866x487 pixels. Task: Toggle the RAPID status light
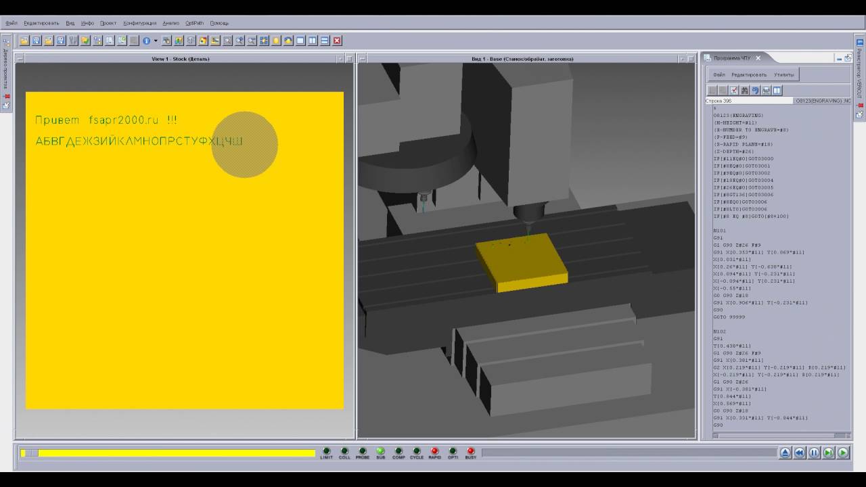coord(434,451)
